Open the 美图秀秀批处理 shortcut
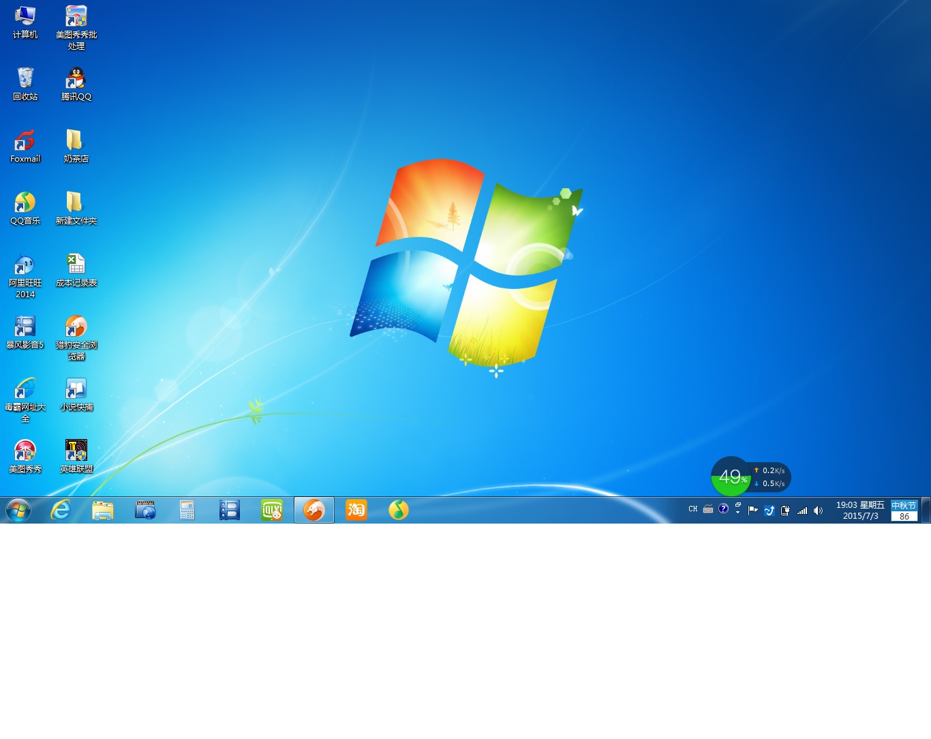 click(x=76, y=28)
